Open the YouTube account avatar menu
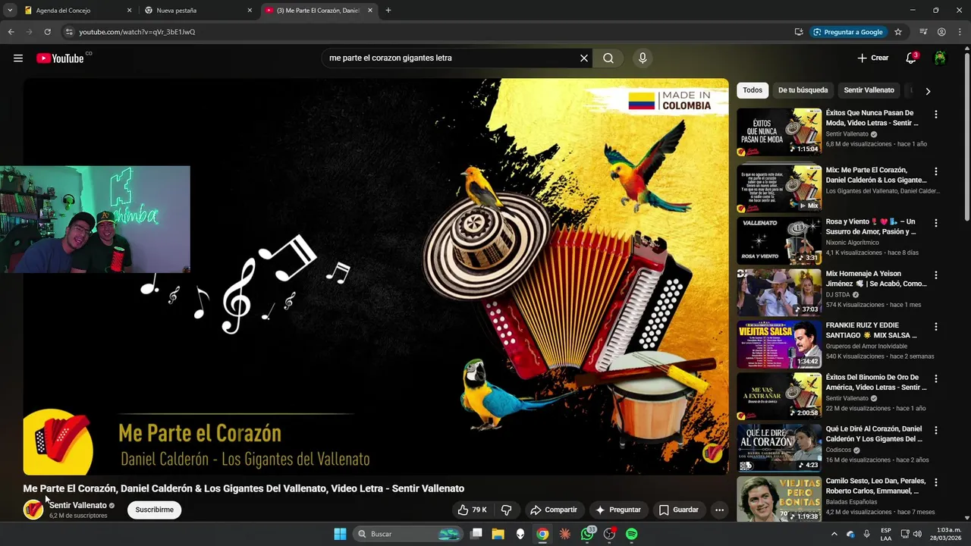The width and height of the screenshot is (971, 546). [x=940, y=58]
